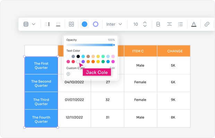The width and height of the screenshot is (215, 138).
Task: Click the merge cells icon
Action: (x=71, y=24)
